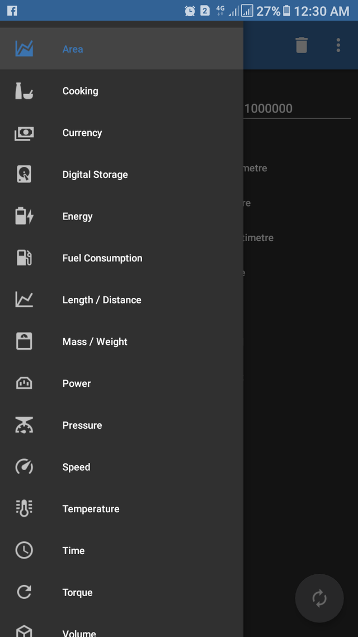Open the three-dot overflow menu

point(338,45)
